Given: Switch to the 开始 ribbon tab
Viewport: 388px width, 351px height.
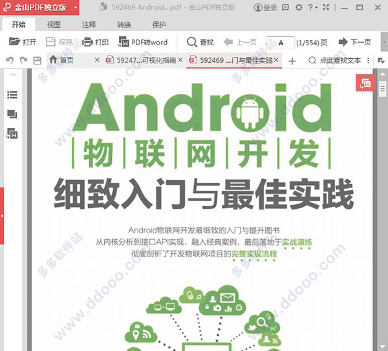Looking at the screenshot, I should pyautogui.click(x=19, y=25).
